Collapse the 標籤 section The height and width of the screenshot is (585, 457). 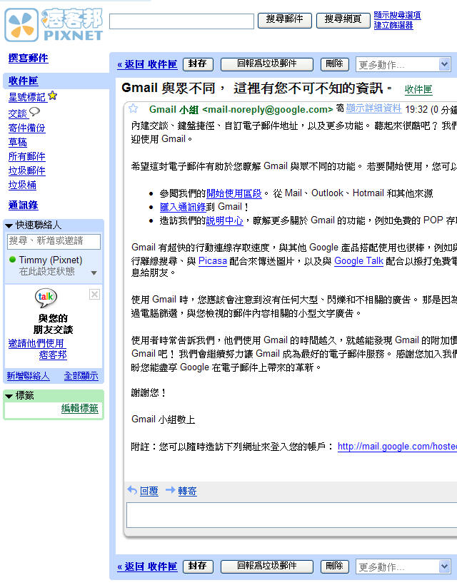point(9,396)
